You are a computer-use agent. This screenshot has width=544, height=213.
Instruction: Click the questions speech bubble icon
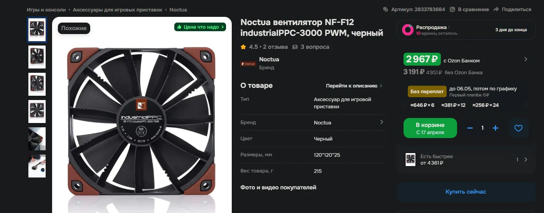[295, 47]
